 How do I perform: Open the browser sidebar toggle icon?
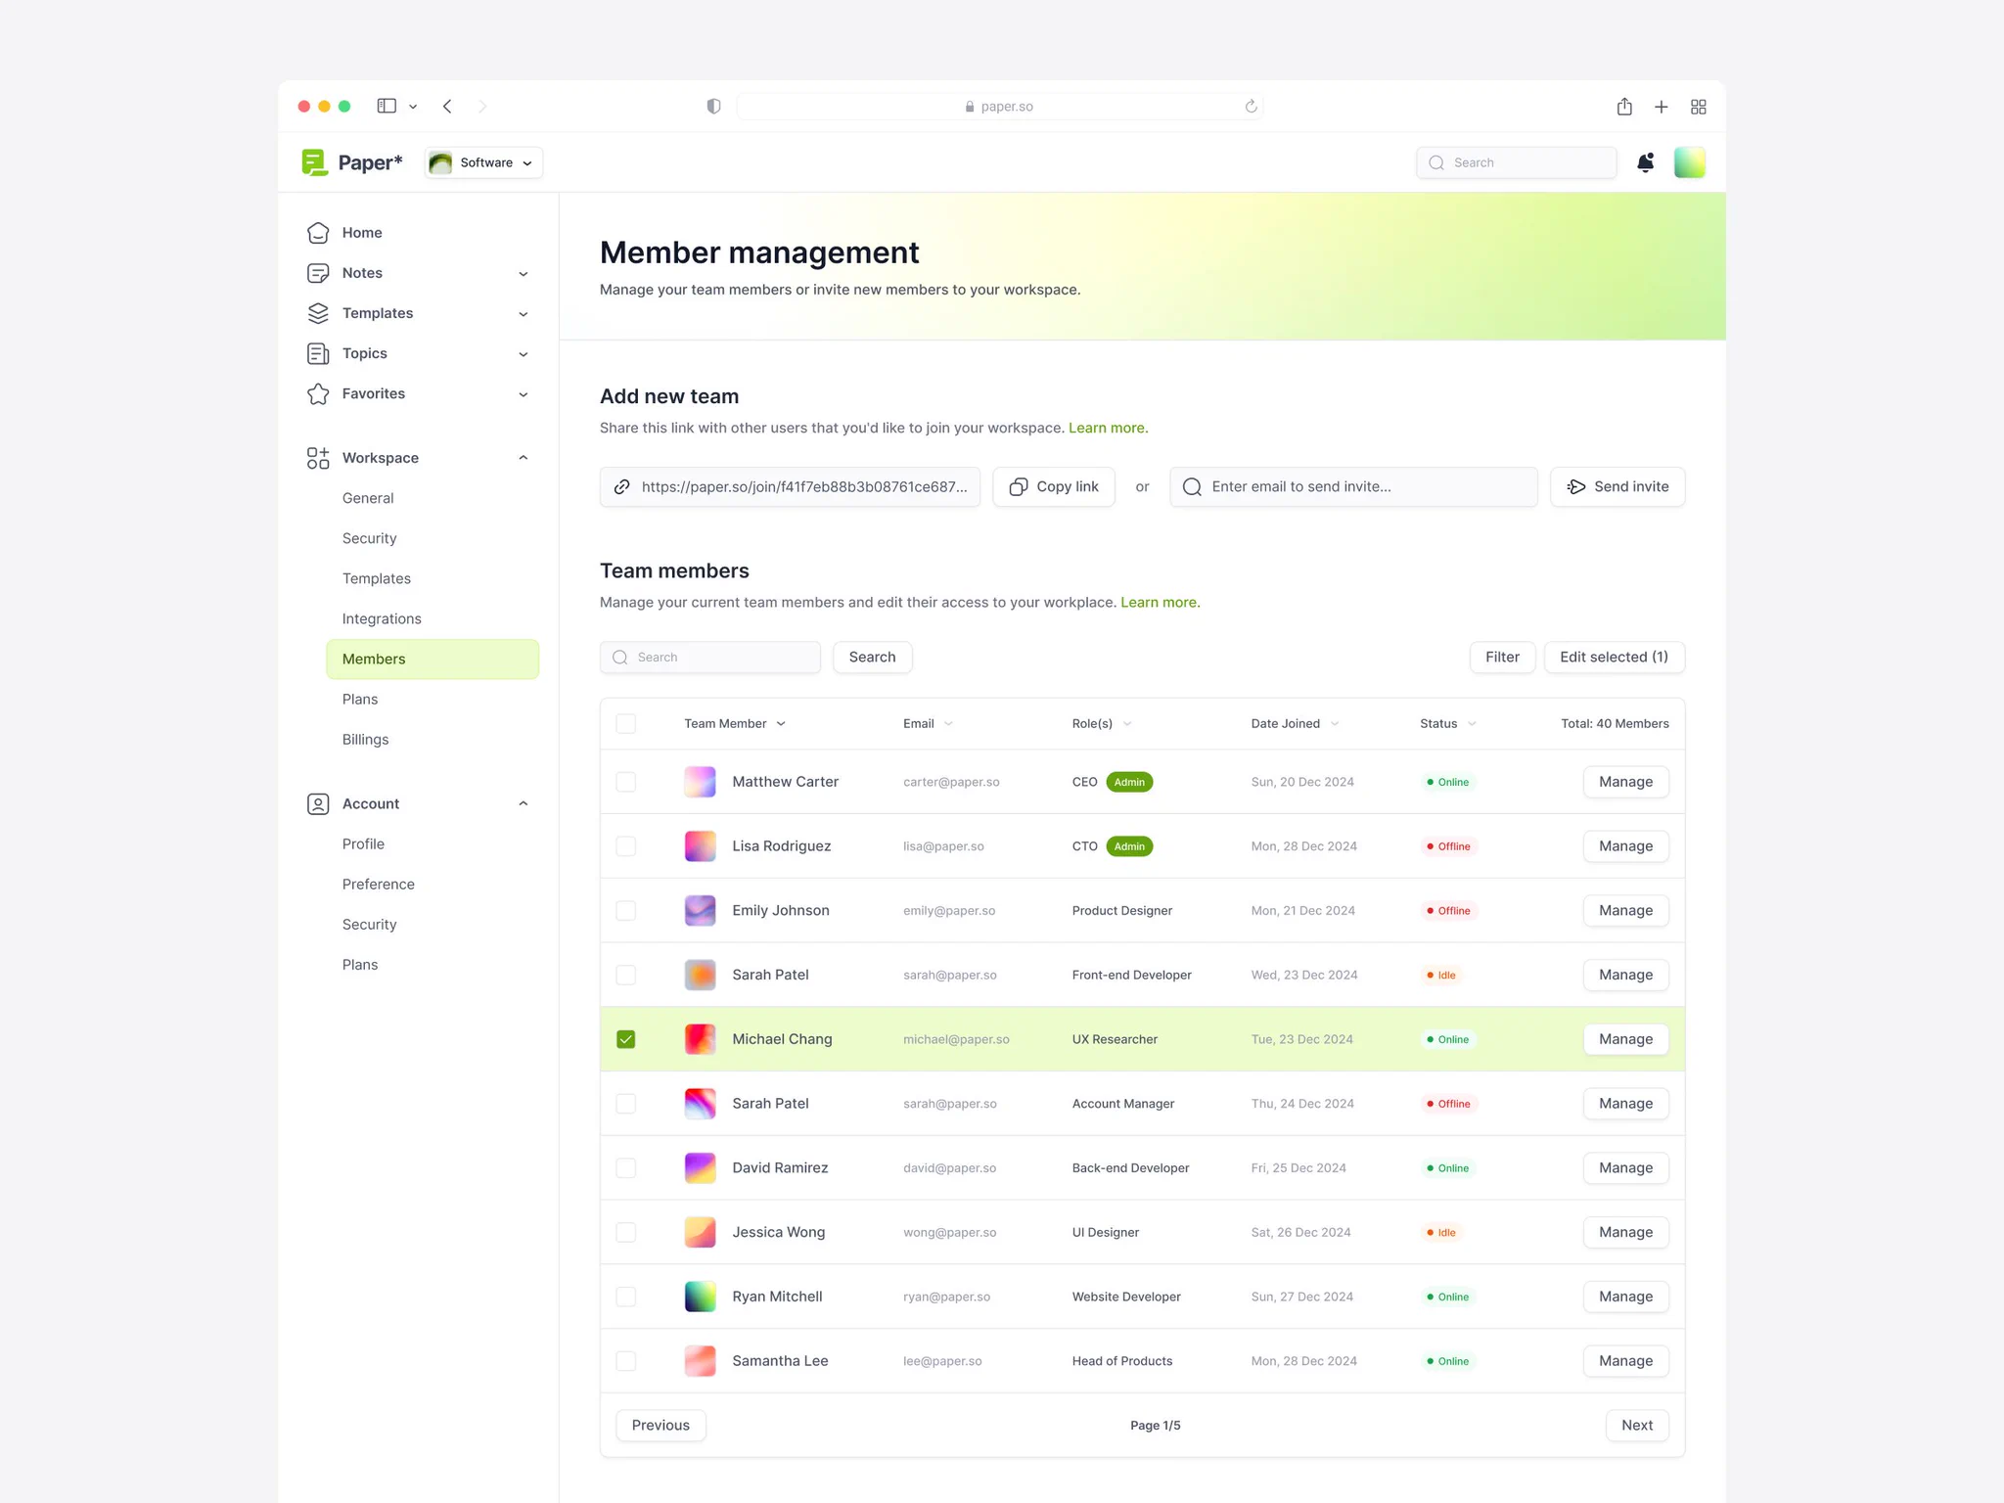[387, 106]
